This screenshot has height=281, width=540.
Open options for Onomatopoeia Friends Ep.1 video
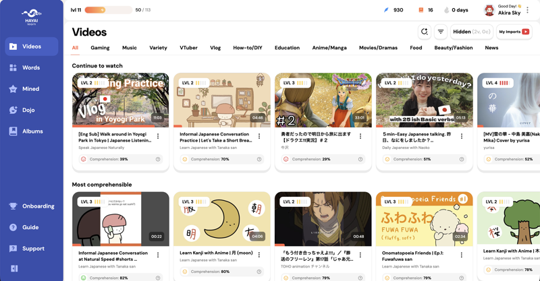point(462,255)
